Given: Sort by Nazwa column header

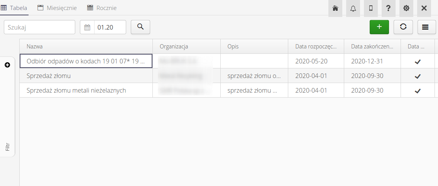Looking at the screenshot, I should click(x=35, y=46).
